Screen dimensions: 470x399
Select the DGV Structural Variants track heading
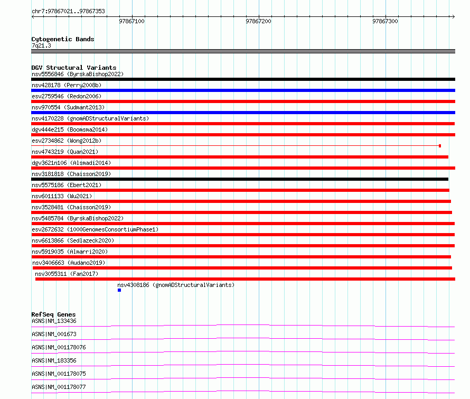(x=74, y=68)
